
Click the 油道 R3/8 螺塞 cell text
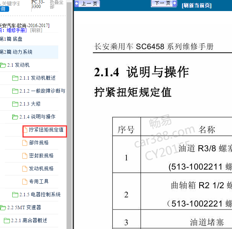pos(205,149)
